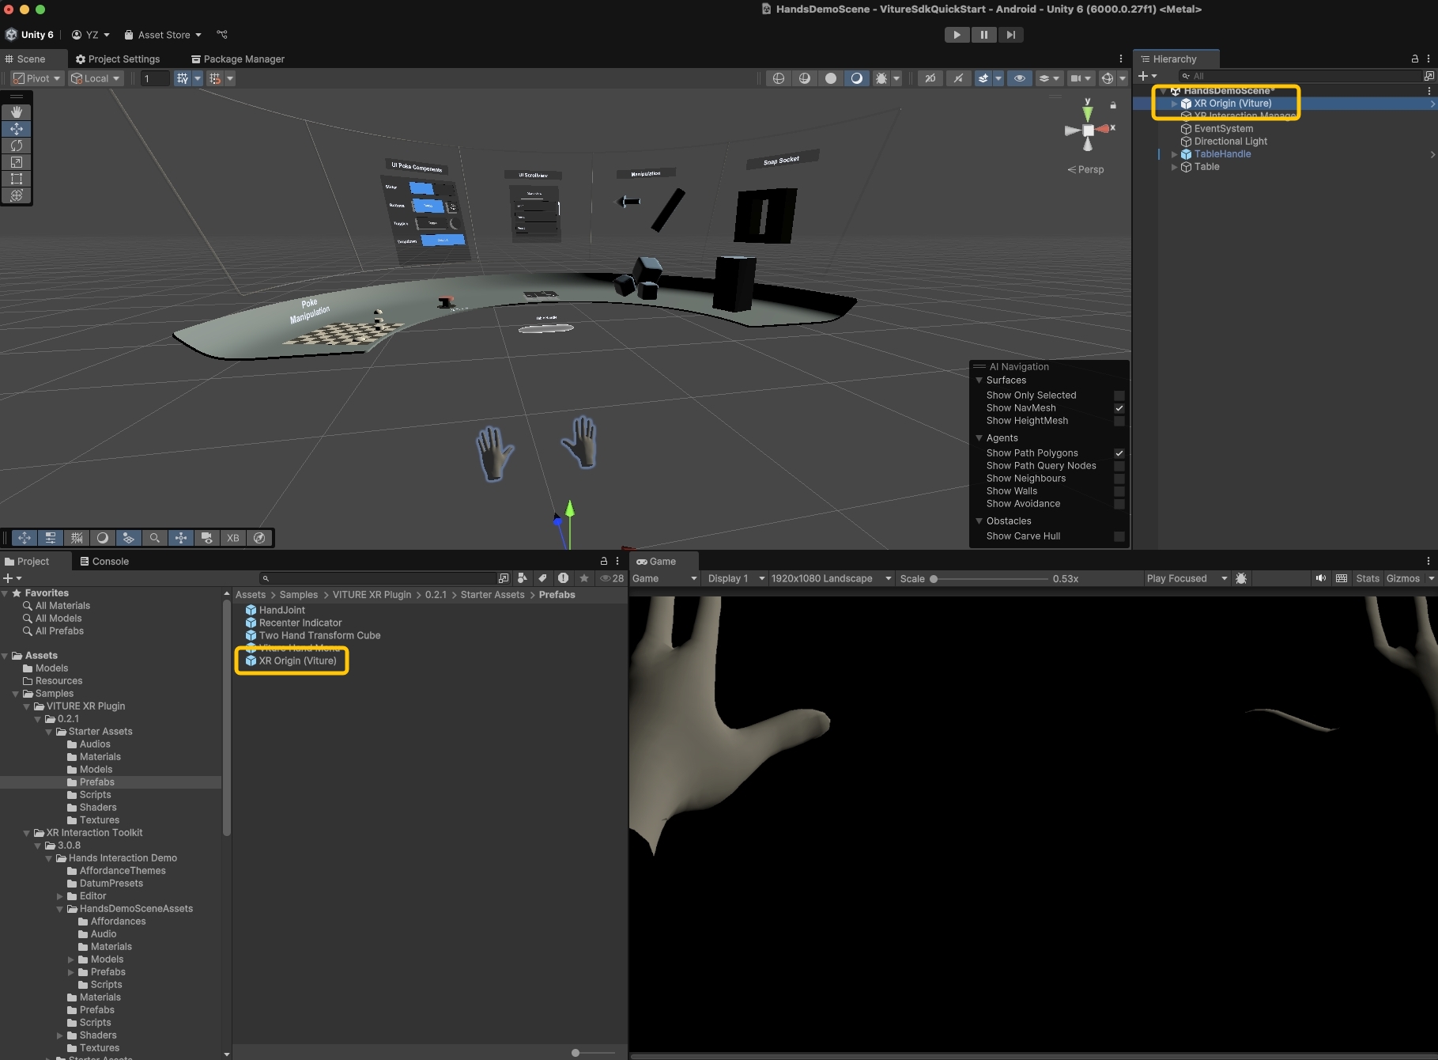This screenshot has width=1438, height=1060.
Task: Select the Rotate tool in the Scene toolbar
Action: 17,146
